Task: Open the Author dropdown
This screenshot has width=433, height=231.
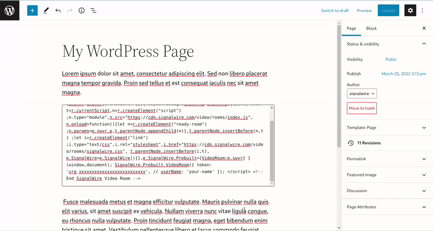Action: pos(362,93)
